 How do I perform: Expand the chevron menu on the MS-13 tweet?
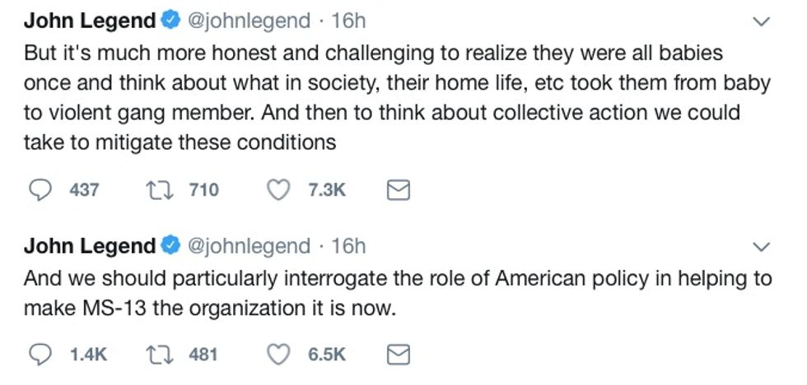[x=763, y=246]
